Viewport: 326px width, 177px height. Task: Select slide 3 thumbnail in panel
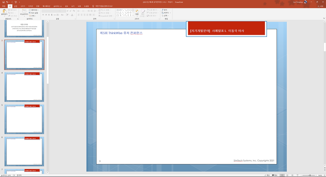24,55
